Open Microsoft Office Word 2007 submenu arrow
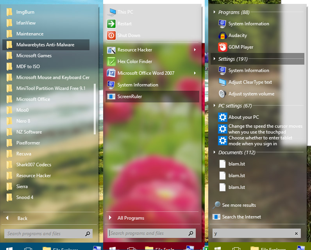Image resolution: width=311 pixels, height=250 pixels. tap(195, 73)
